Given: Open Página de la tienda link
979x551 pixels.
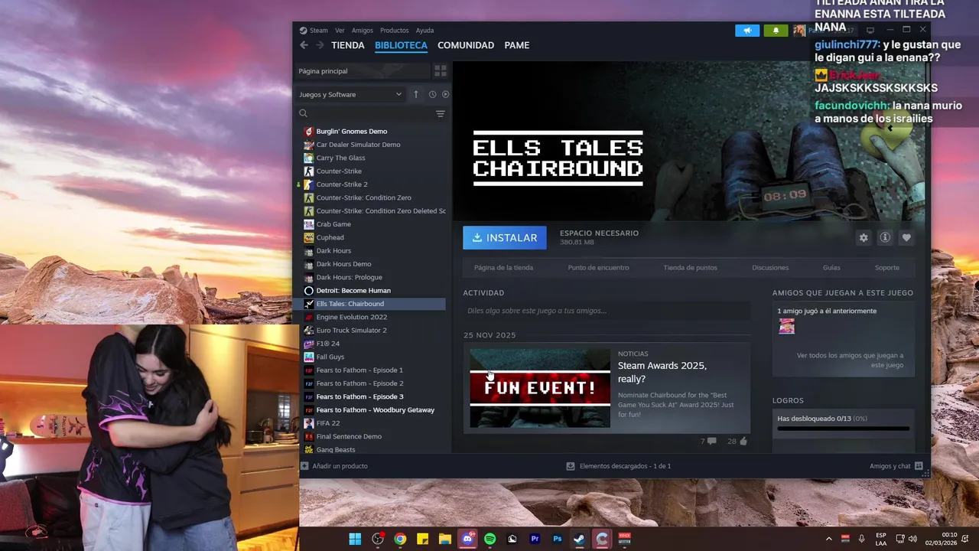Looking at the screenshot, I should (x=503, y=268).
